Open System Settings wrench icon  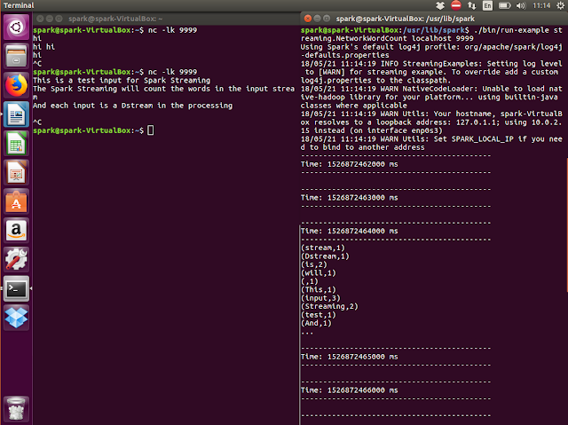pos(16,260)
